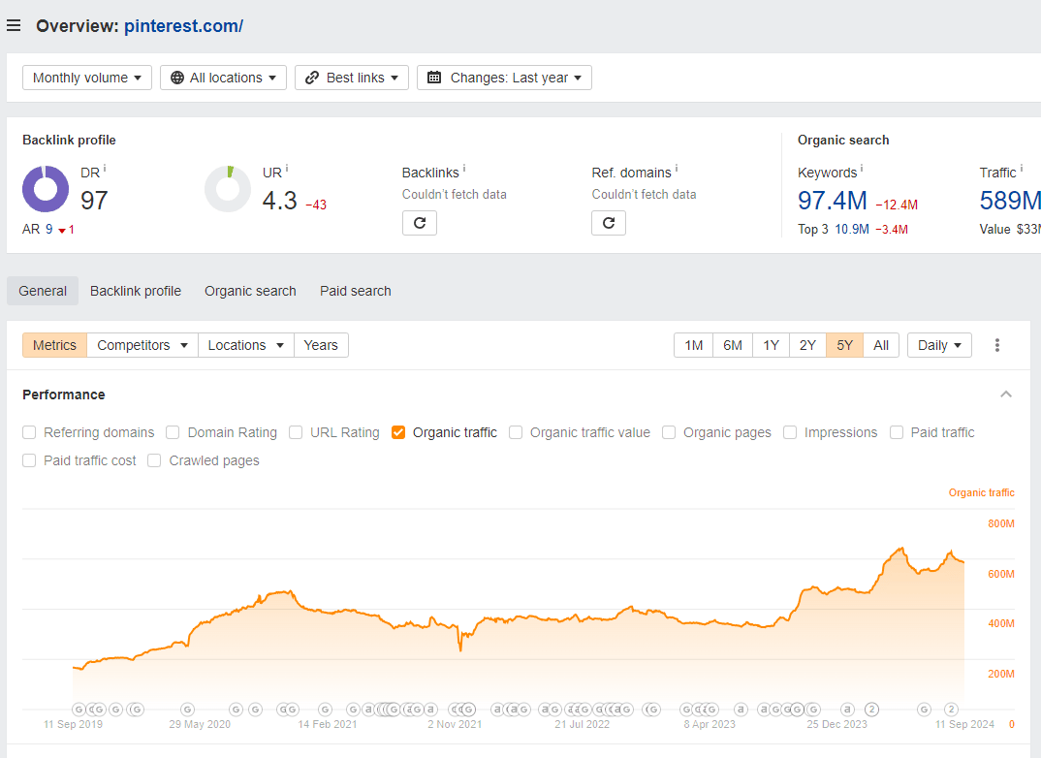Open the info icon beside Backlinks label
The height and width of the screenshot is (758, 1041).
pos(464,170)
